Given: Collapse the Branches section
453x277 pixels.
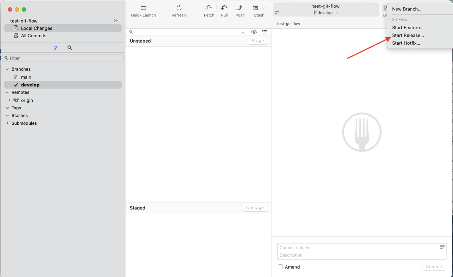Looking at the screenshot, I should pyautogui.click(x=7, y=69).
